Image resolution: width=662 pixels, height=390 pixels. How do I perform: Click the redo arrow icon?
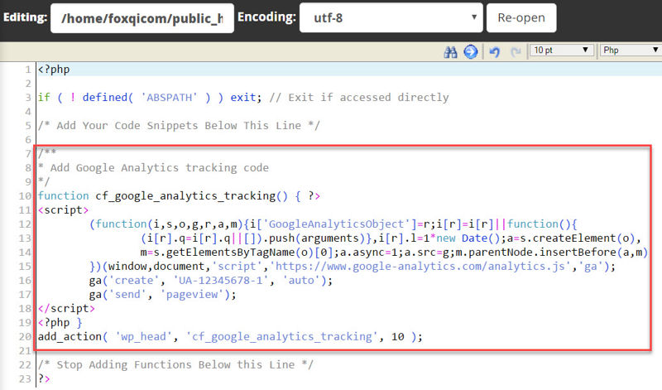pyautogui.click(x=516, y=51)
